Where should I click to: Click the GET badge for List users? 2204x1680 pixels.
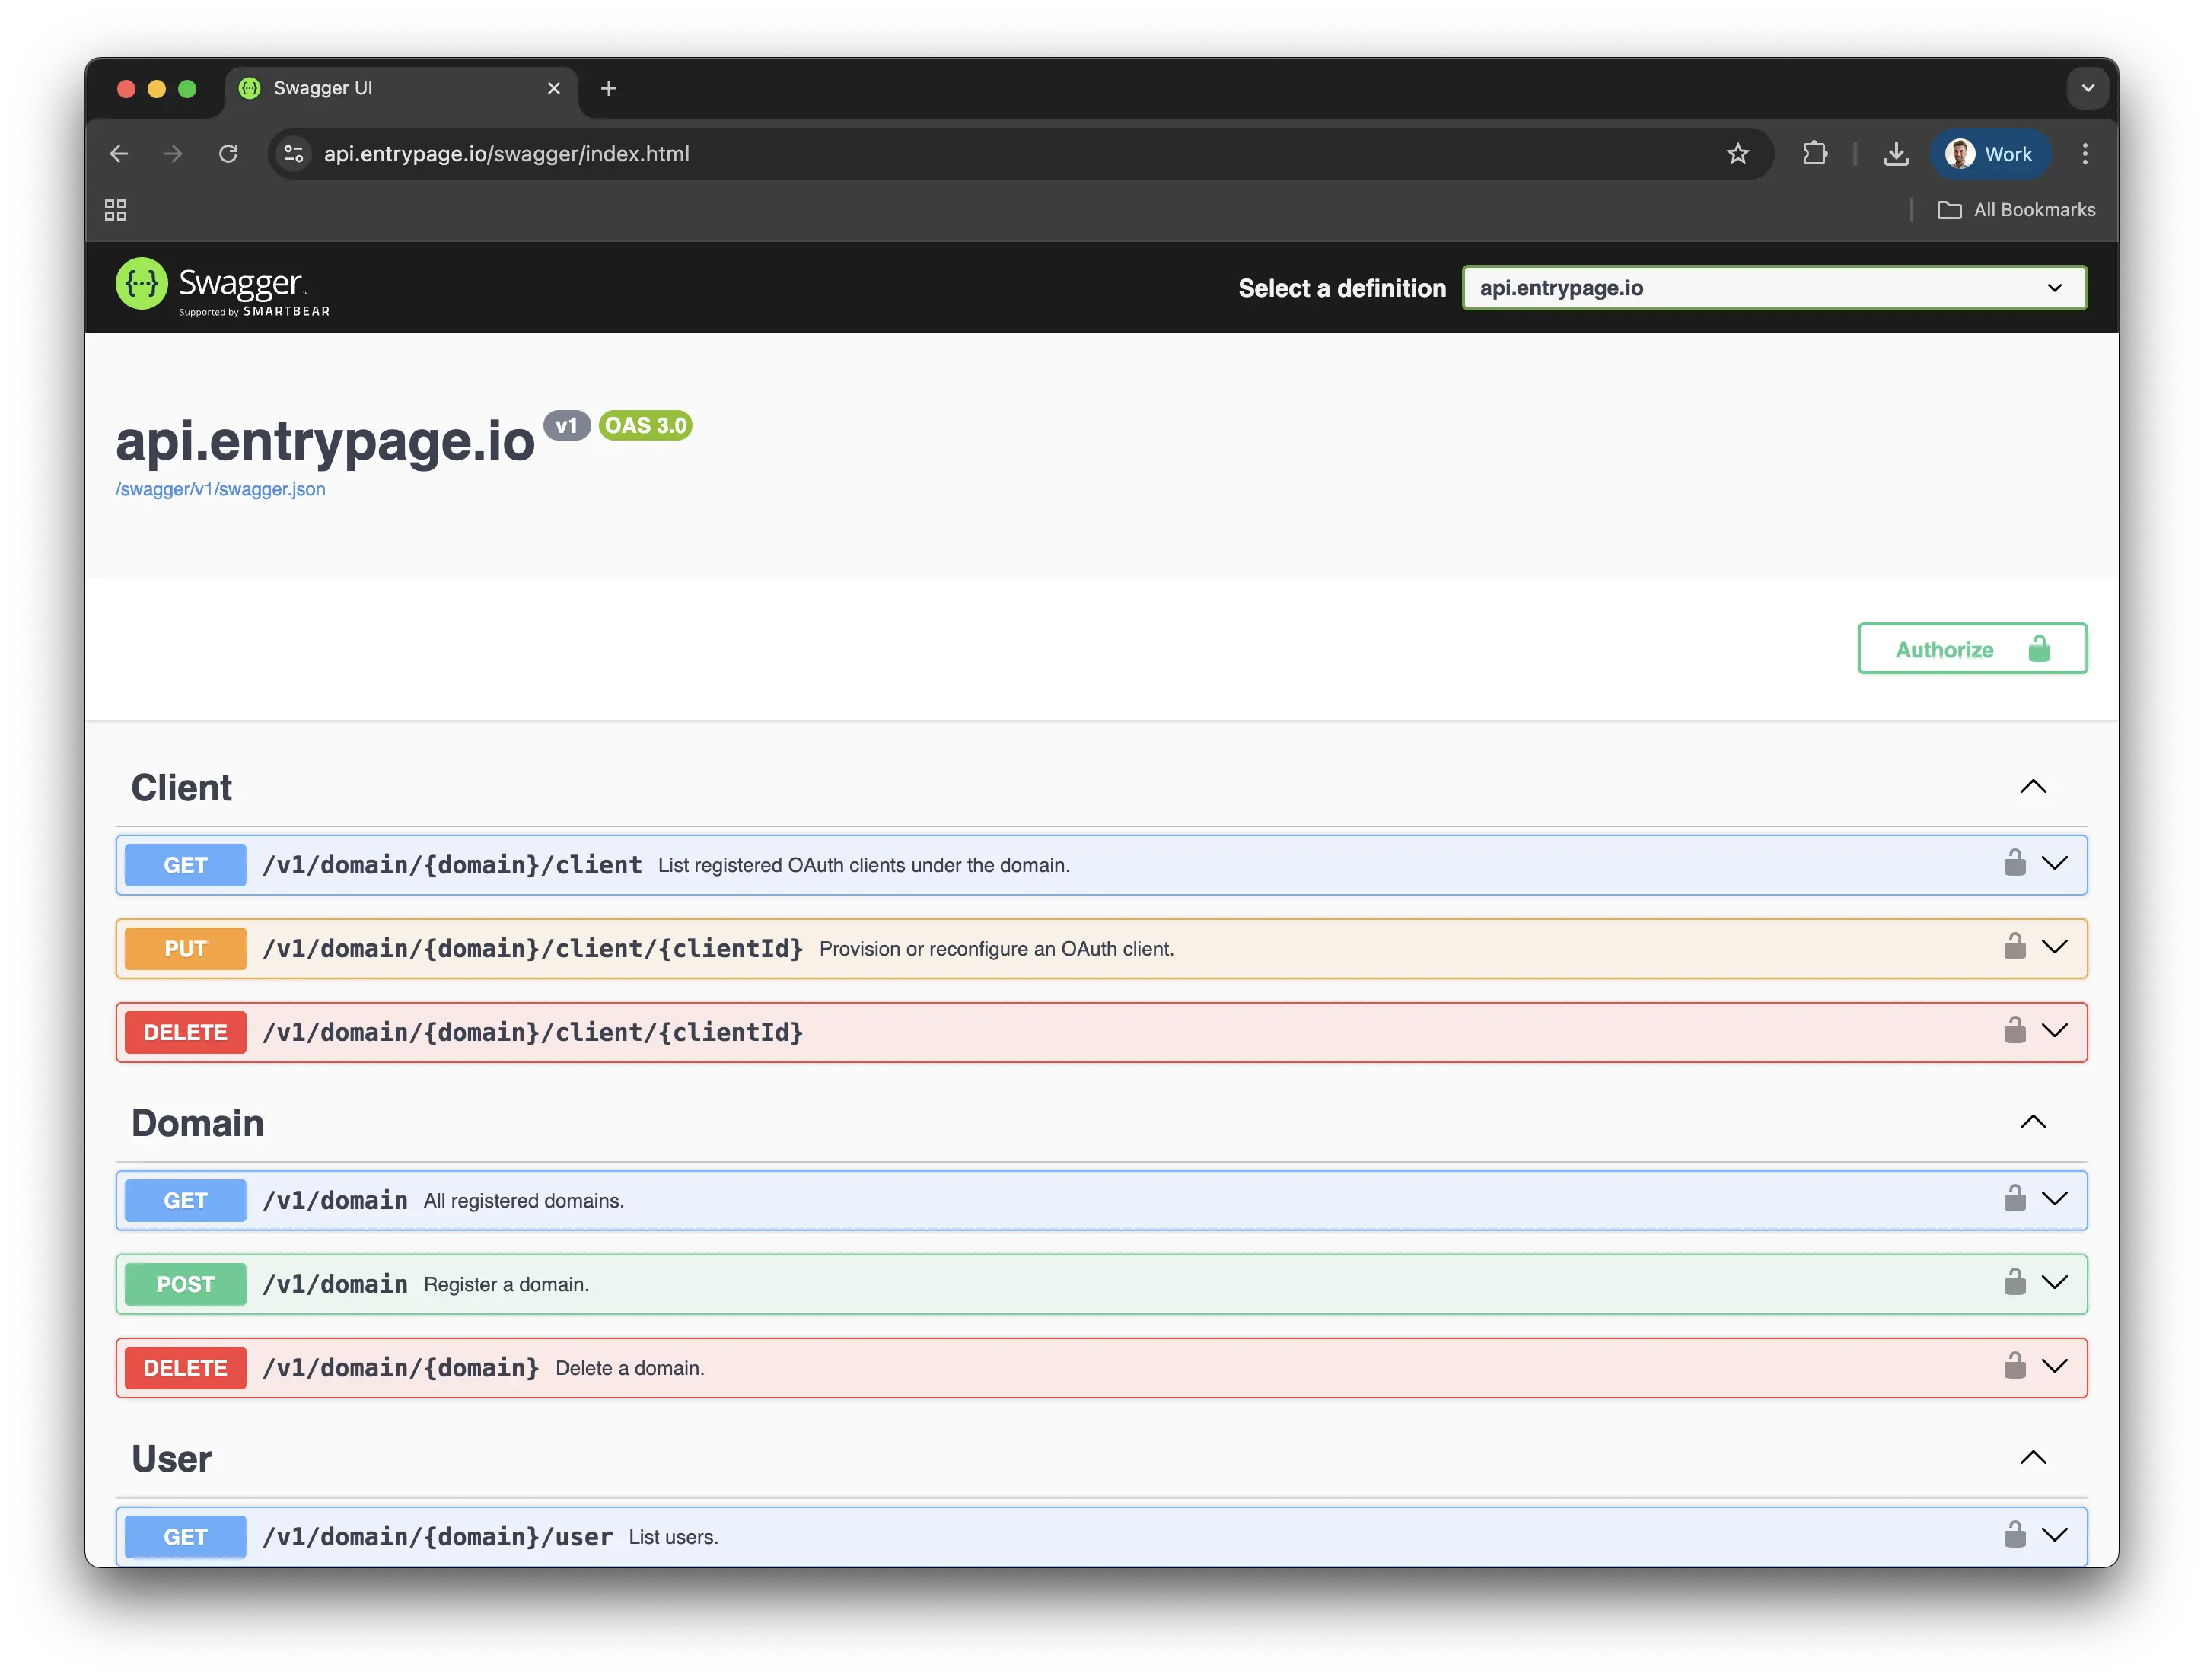coord(186,1537)
